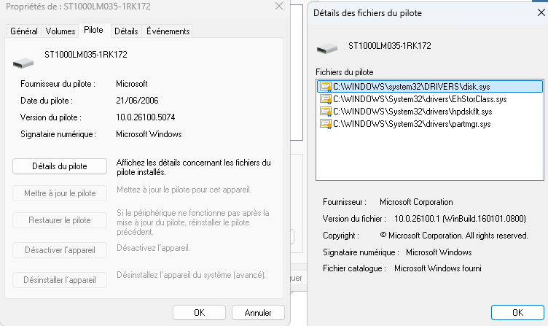Image resolution: width=548 pixels, height=326 pixels.
Task: Open the Volumes tab
Action: 60,31
